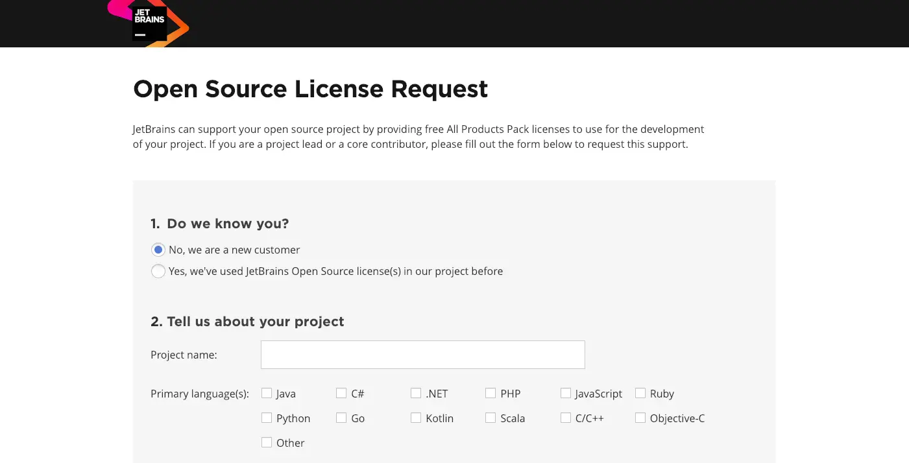The height and width of the screenshot is (463, 909).
Task: Click the "Do we know you?" section title
Action: [x=228, y=224]
